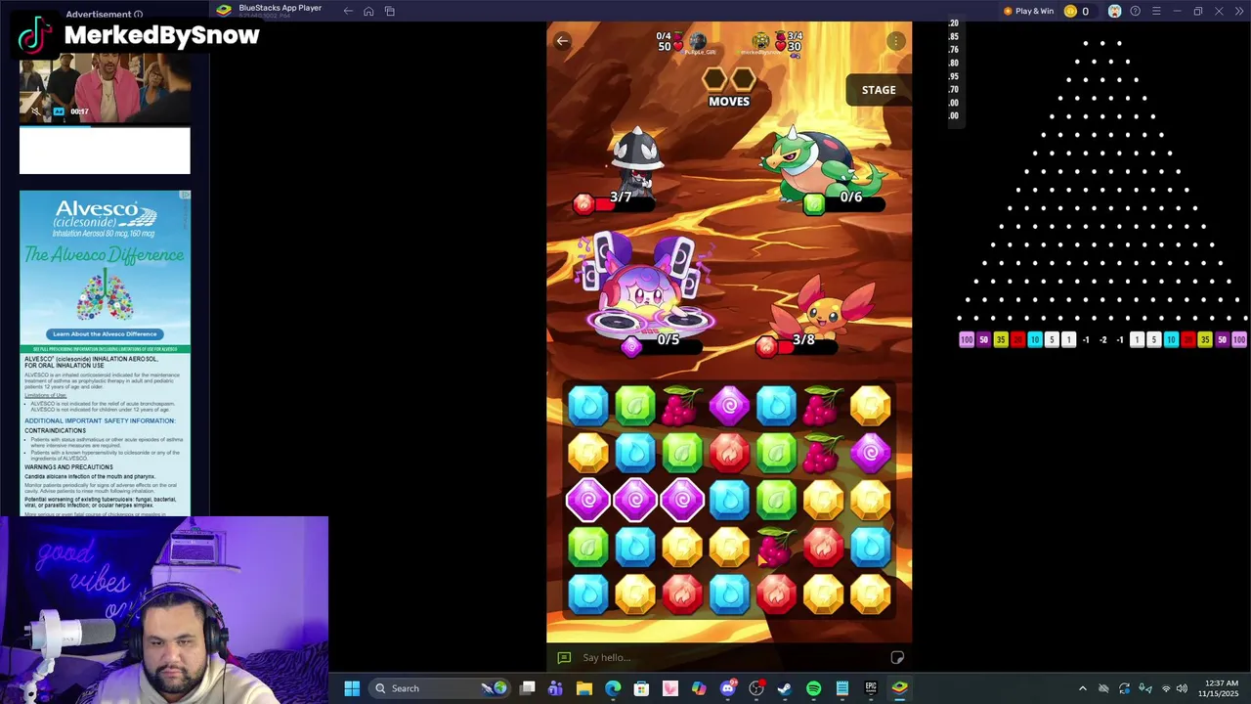
Task: Click the -2 slot on Plinko board
Action: pyautogui.click(x=1102, y=340)
